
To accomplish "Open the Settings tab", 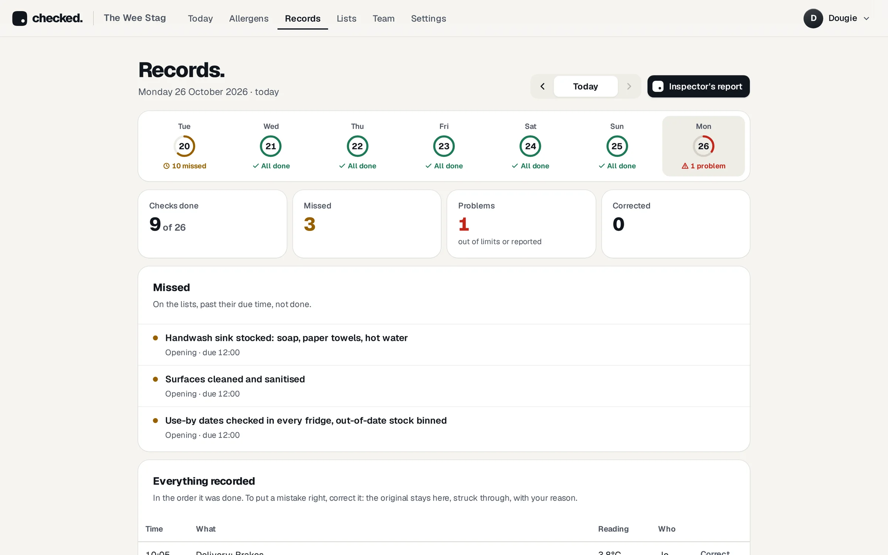I will tap(428, 18).
